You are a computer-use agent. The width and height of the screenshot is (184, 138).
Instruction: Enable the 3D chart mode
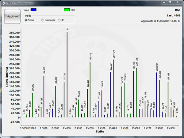[x=59, y=20]
